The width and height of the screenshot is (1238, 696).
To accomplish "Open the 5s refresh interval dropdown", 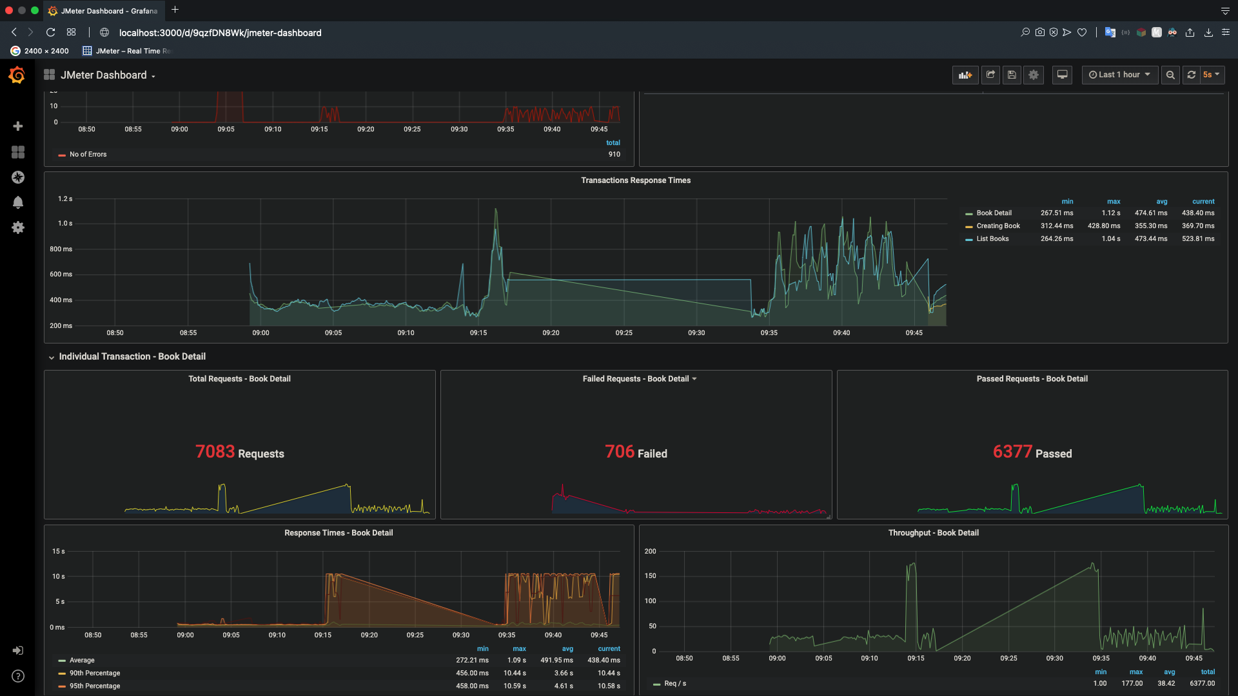I will [1211, 75].
